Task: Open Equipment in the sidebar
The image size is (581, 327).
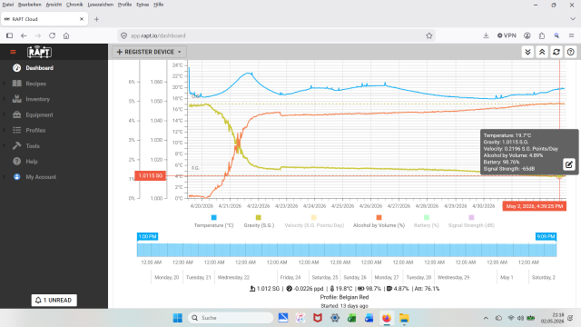Action: pos(39,114)
